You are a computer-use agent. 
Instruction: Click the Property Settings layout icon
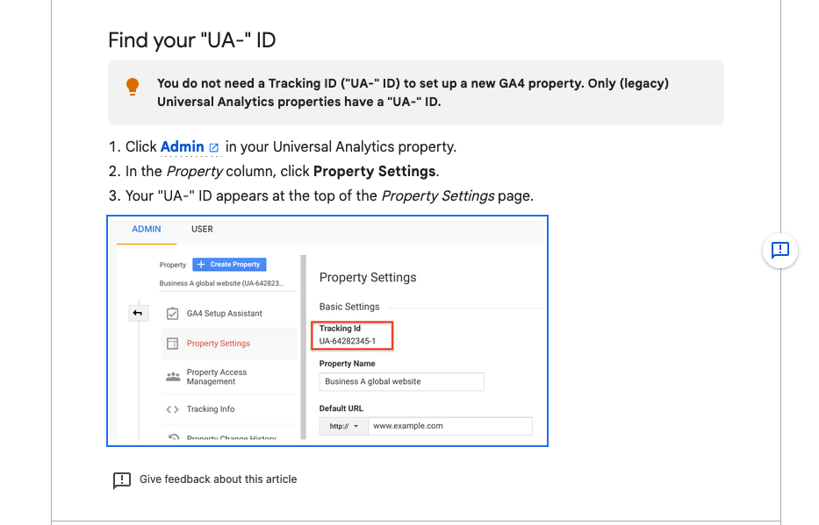(x=173, y=344)
